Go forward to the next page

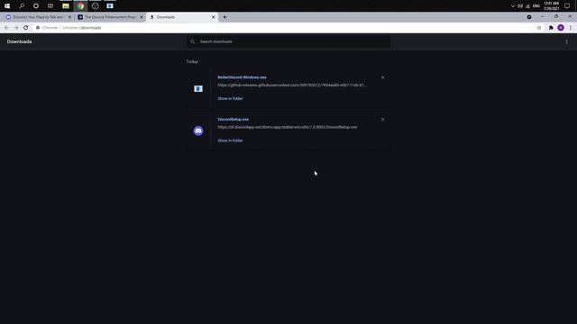tap(16, 28)
